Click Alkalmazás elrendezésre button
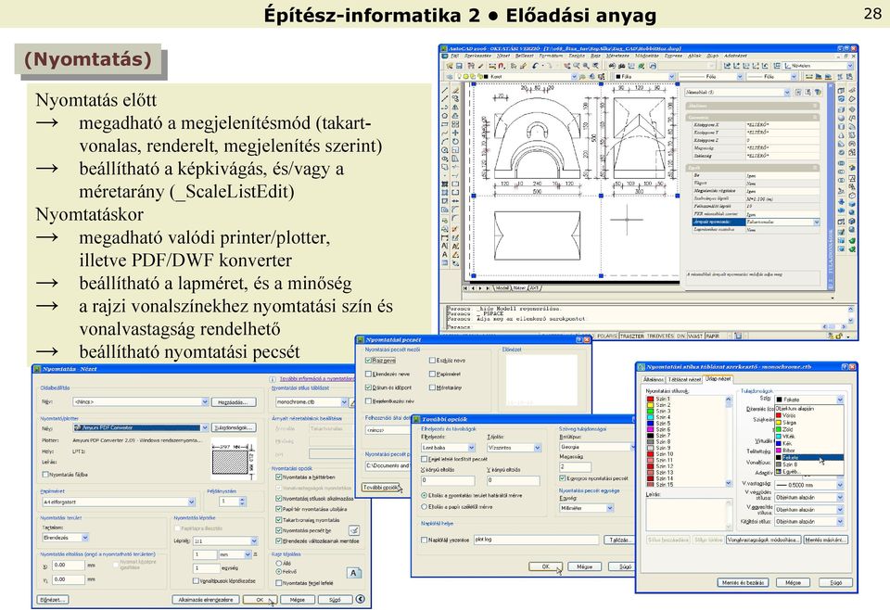The image size is (890, 610). click(206, 600)
